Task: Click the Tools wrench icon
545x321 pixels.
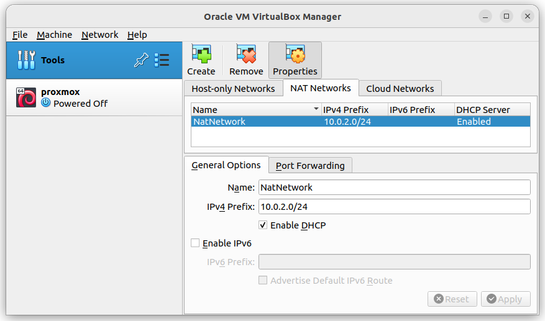Action: [x=26, y=60]
